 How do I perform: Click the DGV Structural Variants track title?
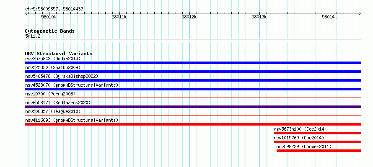[x=59, y=54]
